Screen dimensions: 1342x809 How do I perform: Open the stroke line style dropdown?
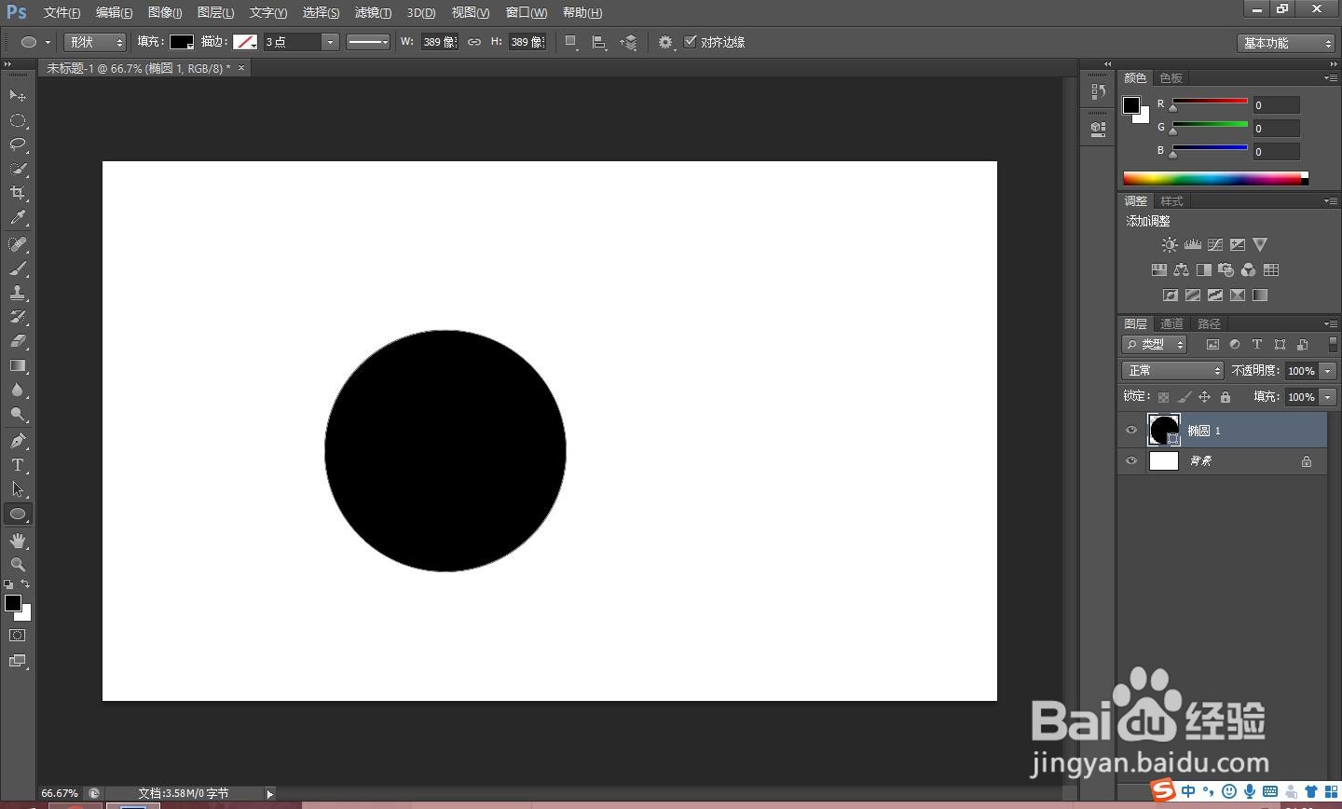(x=368, y=42)
